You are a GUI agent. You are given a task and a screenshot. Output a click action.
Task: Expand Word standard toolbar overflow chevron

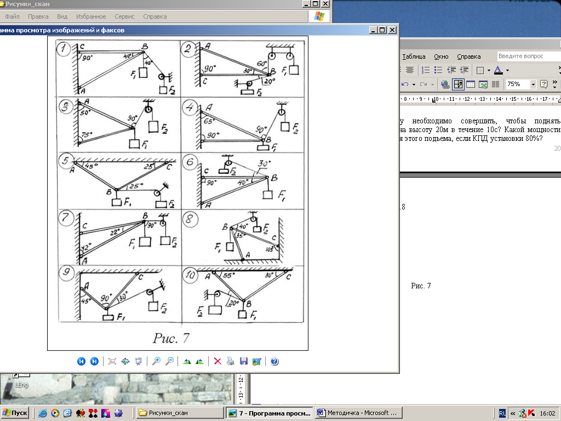555,84
